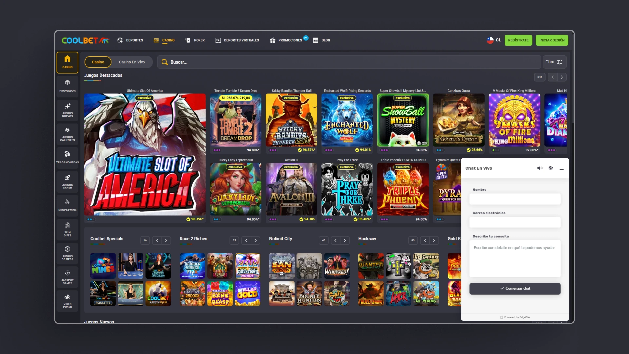Open Sticky Bandits Thunder Rail game

tap(292, 120)
